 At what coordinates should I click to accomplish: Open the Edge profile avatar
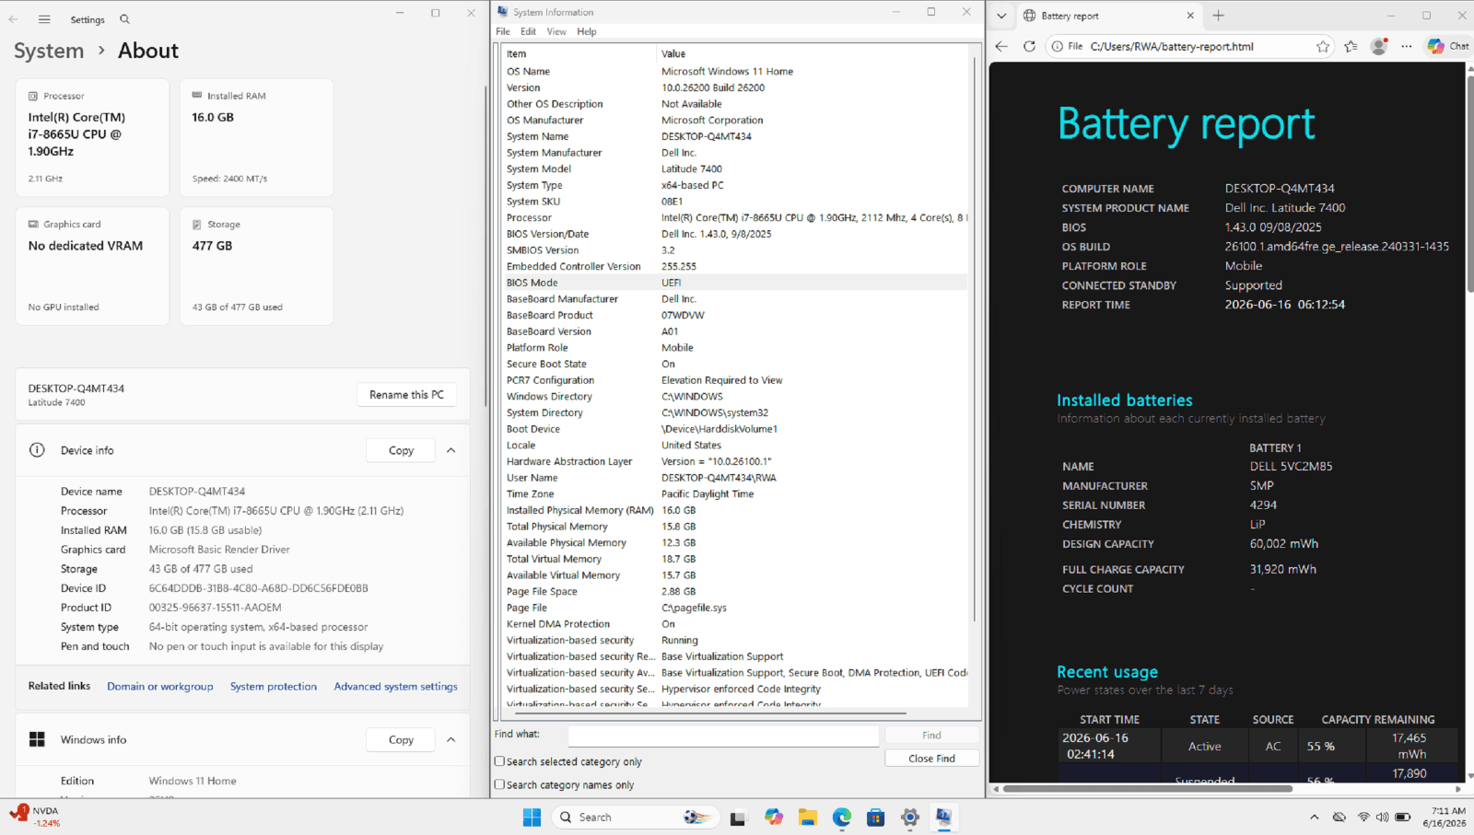coord(1379,46)
